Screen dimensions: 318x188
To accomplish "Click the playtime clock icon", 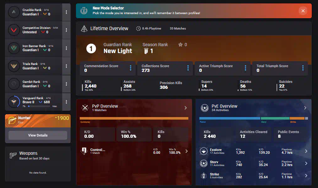I will pos(138,29).
